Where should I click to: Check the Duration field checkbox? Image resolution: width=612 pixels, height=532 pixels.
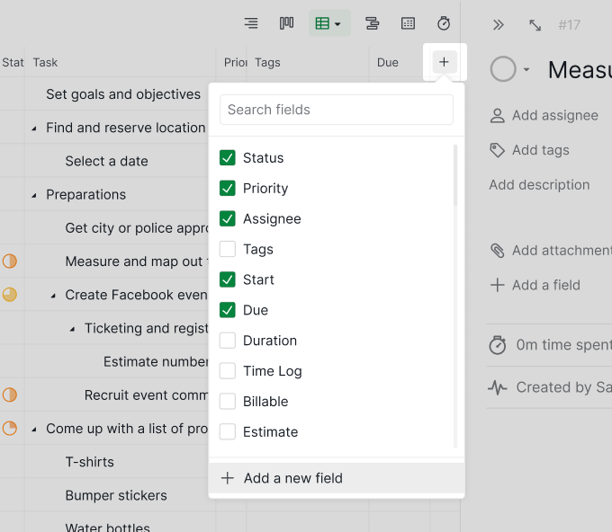[228, 341]
